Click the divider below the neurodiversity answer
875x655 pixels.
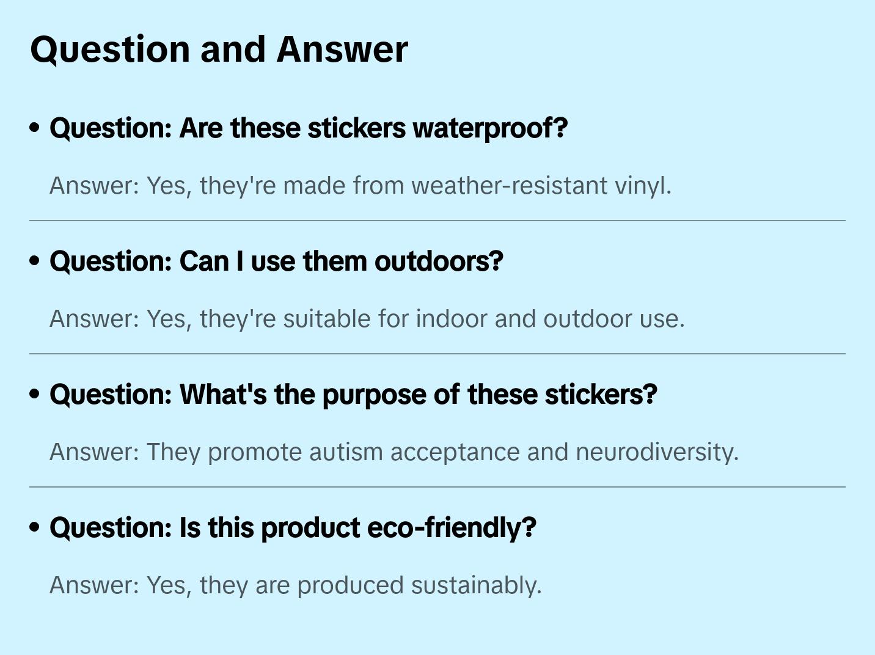click(x=437, y=487)
